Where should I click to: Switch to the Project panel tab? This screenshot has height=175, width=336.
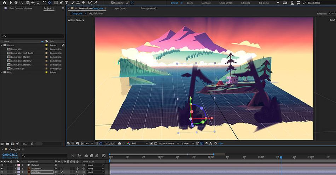47,8
